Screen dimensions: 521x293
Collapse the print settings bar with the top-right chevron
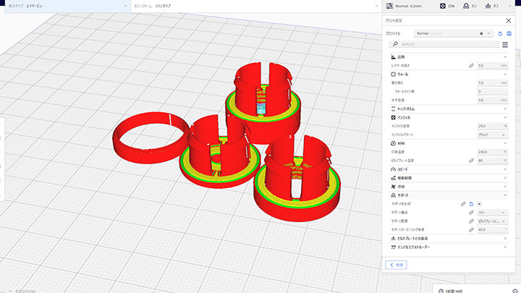point(509,6)
